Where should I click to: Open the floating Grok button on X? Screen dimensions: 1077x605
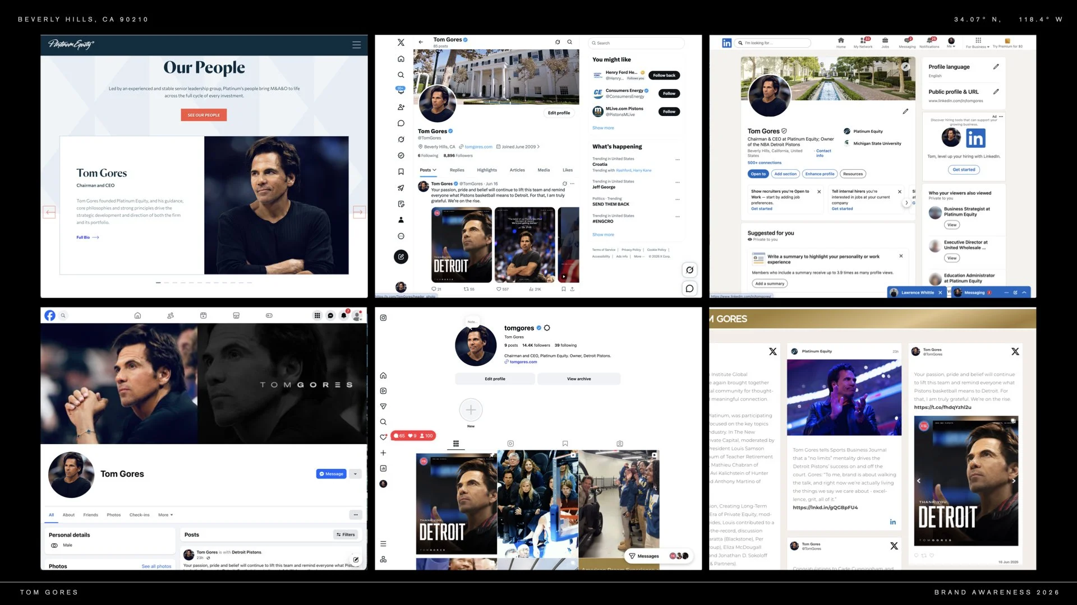[x=689, y=269]
